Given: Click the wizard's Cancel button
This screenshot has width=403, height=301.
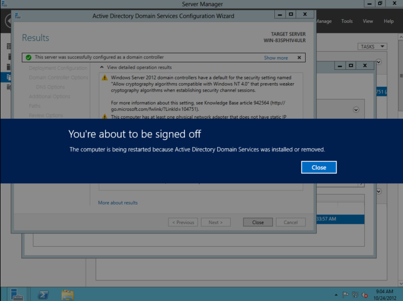Looking at the screenshot, I should [291, 222].
